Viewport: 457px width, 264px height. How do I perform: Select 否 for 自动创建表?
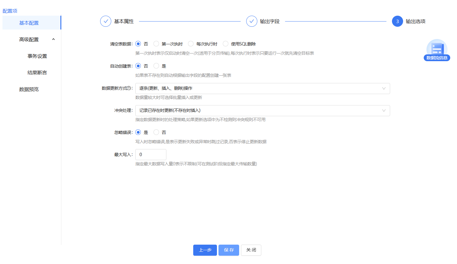[138, 66]
